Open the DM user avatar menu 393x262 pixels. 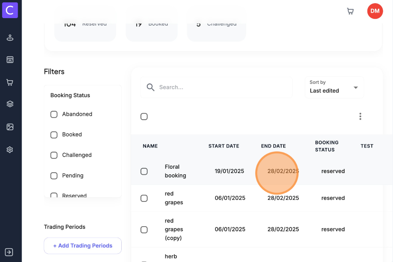[375, 11]
